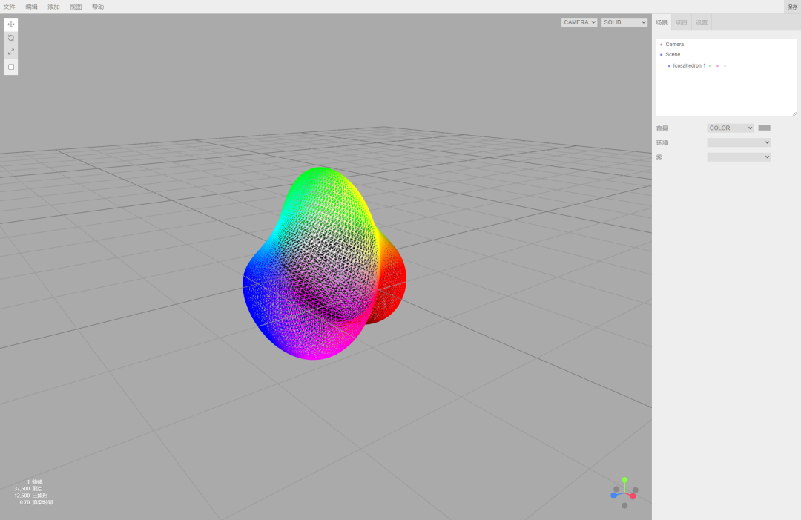
Task: Select the scale tool
Action: pyautogui.click(x=10, y=52)
